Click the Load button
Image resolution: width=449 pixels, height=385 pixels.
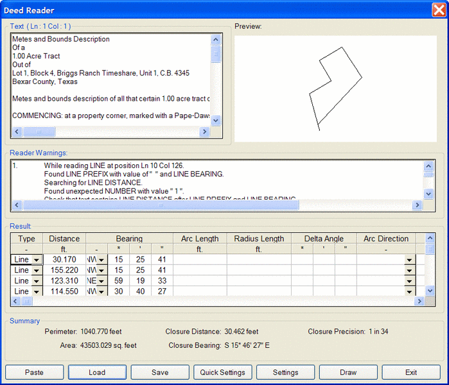pyautogui.click(x=97, y=372)
